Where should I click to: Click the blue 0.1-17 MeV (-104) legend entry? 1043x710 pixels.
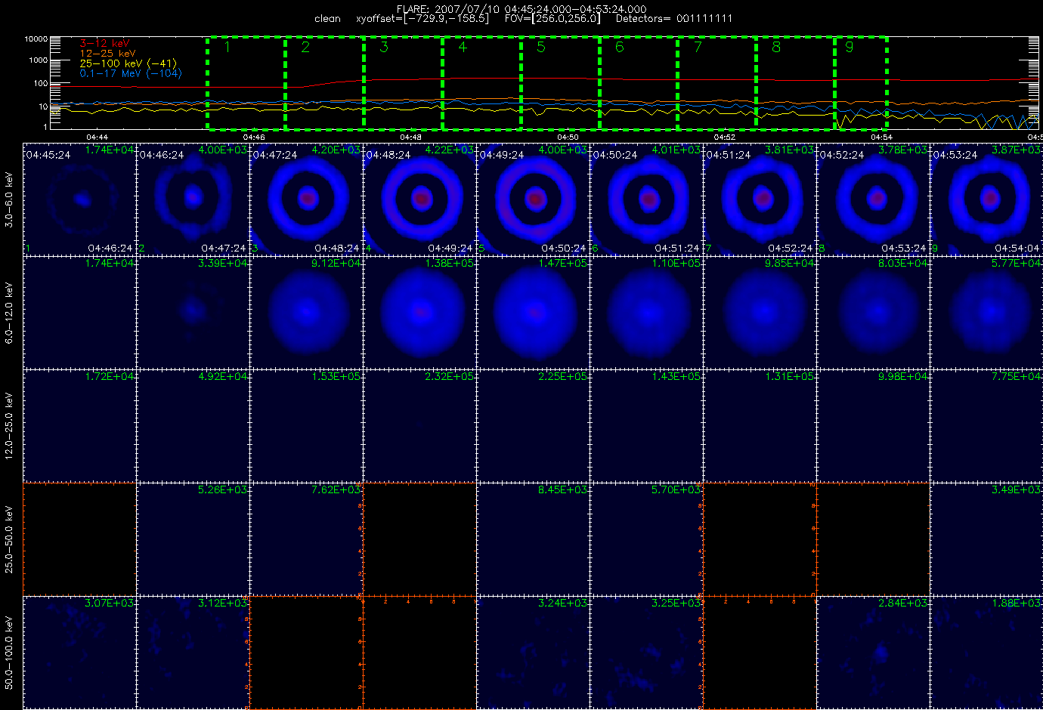pos(131,73)
